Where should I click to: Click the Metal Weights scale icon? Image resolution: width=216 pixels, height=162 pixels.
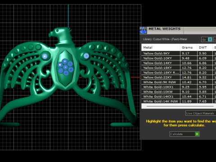point(143,31)
